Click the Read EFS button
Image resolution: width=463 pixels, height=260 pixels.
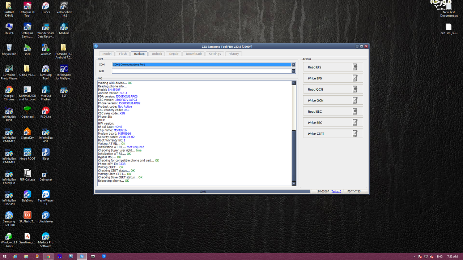coord(333,67)
